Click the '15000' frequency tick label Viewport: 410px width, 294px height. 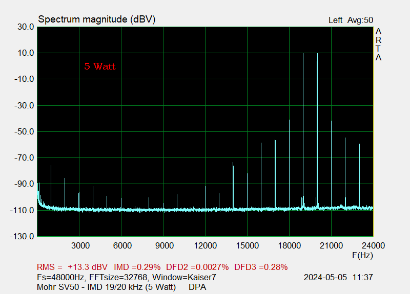click(248, 245)
